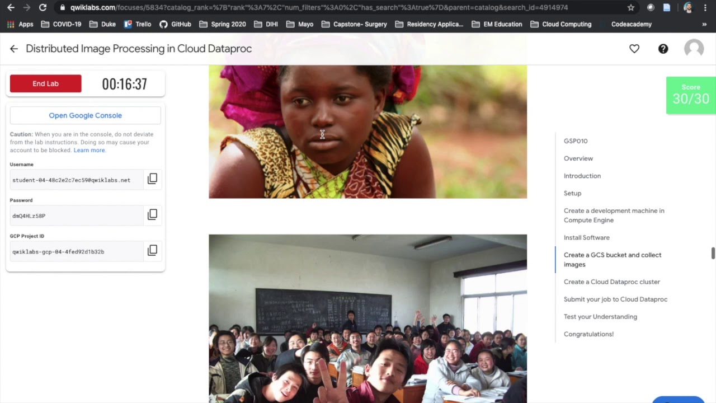Favorite the lab with the heart icon
The width and height of the screenshot is (716, 403).
634,49
